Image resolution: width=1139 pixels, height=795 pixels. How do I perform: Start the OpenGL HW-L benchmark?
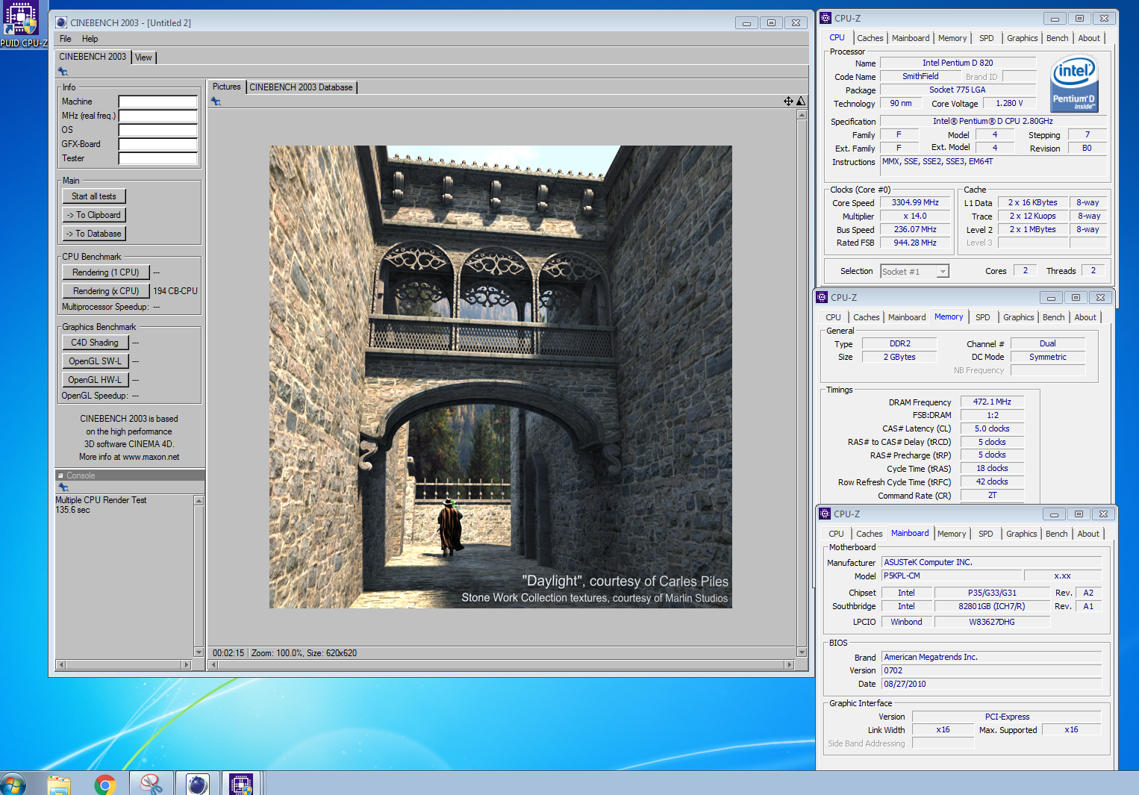(x=96, y=380)
